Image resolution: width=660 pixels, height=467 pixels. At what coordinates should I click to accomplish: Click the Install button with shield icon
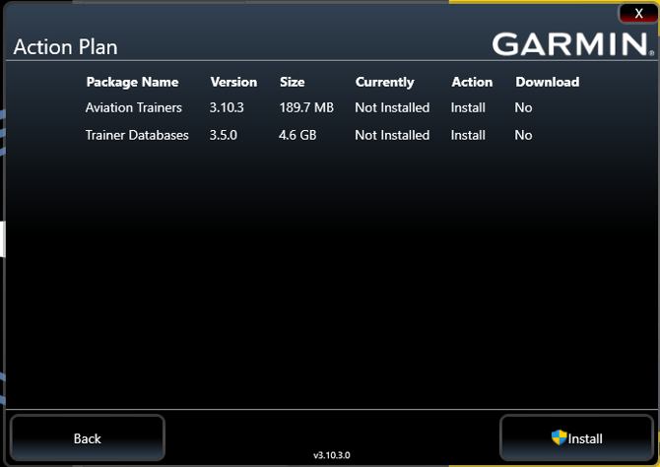pyautogui.click(x=576, y=438)
